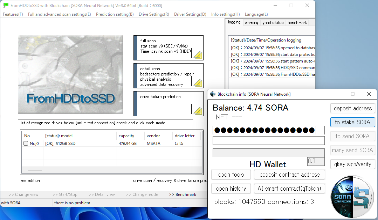Open the Info settings(H) menu
The width and height of the screenshot is (378, 220).
[x=225, y=14]
